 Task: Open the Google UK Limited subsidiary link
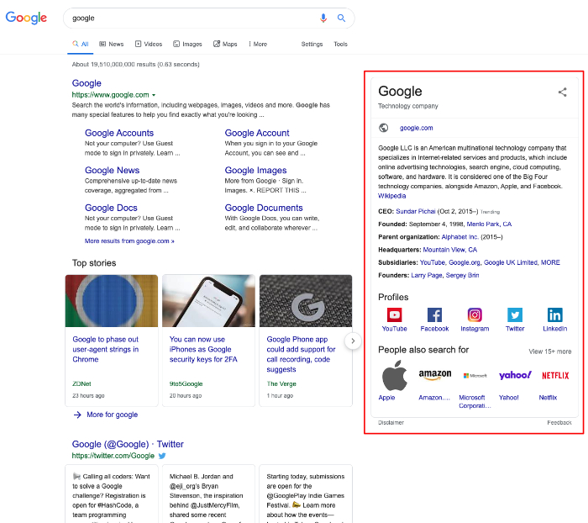pyautogui.click(x=511, y=262)
